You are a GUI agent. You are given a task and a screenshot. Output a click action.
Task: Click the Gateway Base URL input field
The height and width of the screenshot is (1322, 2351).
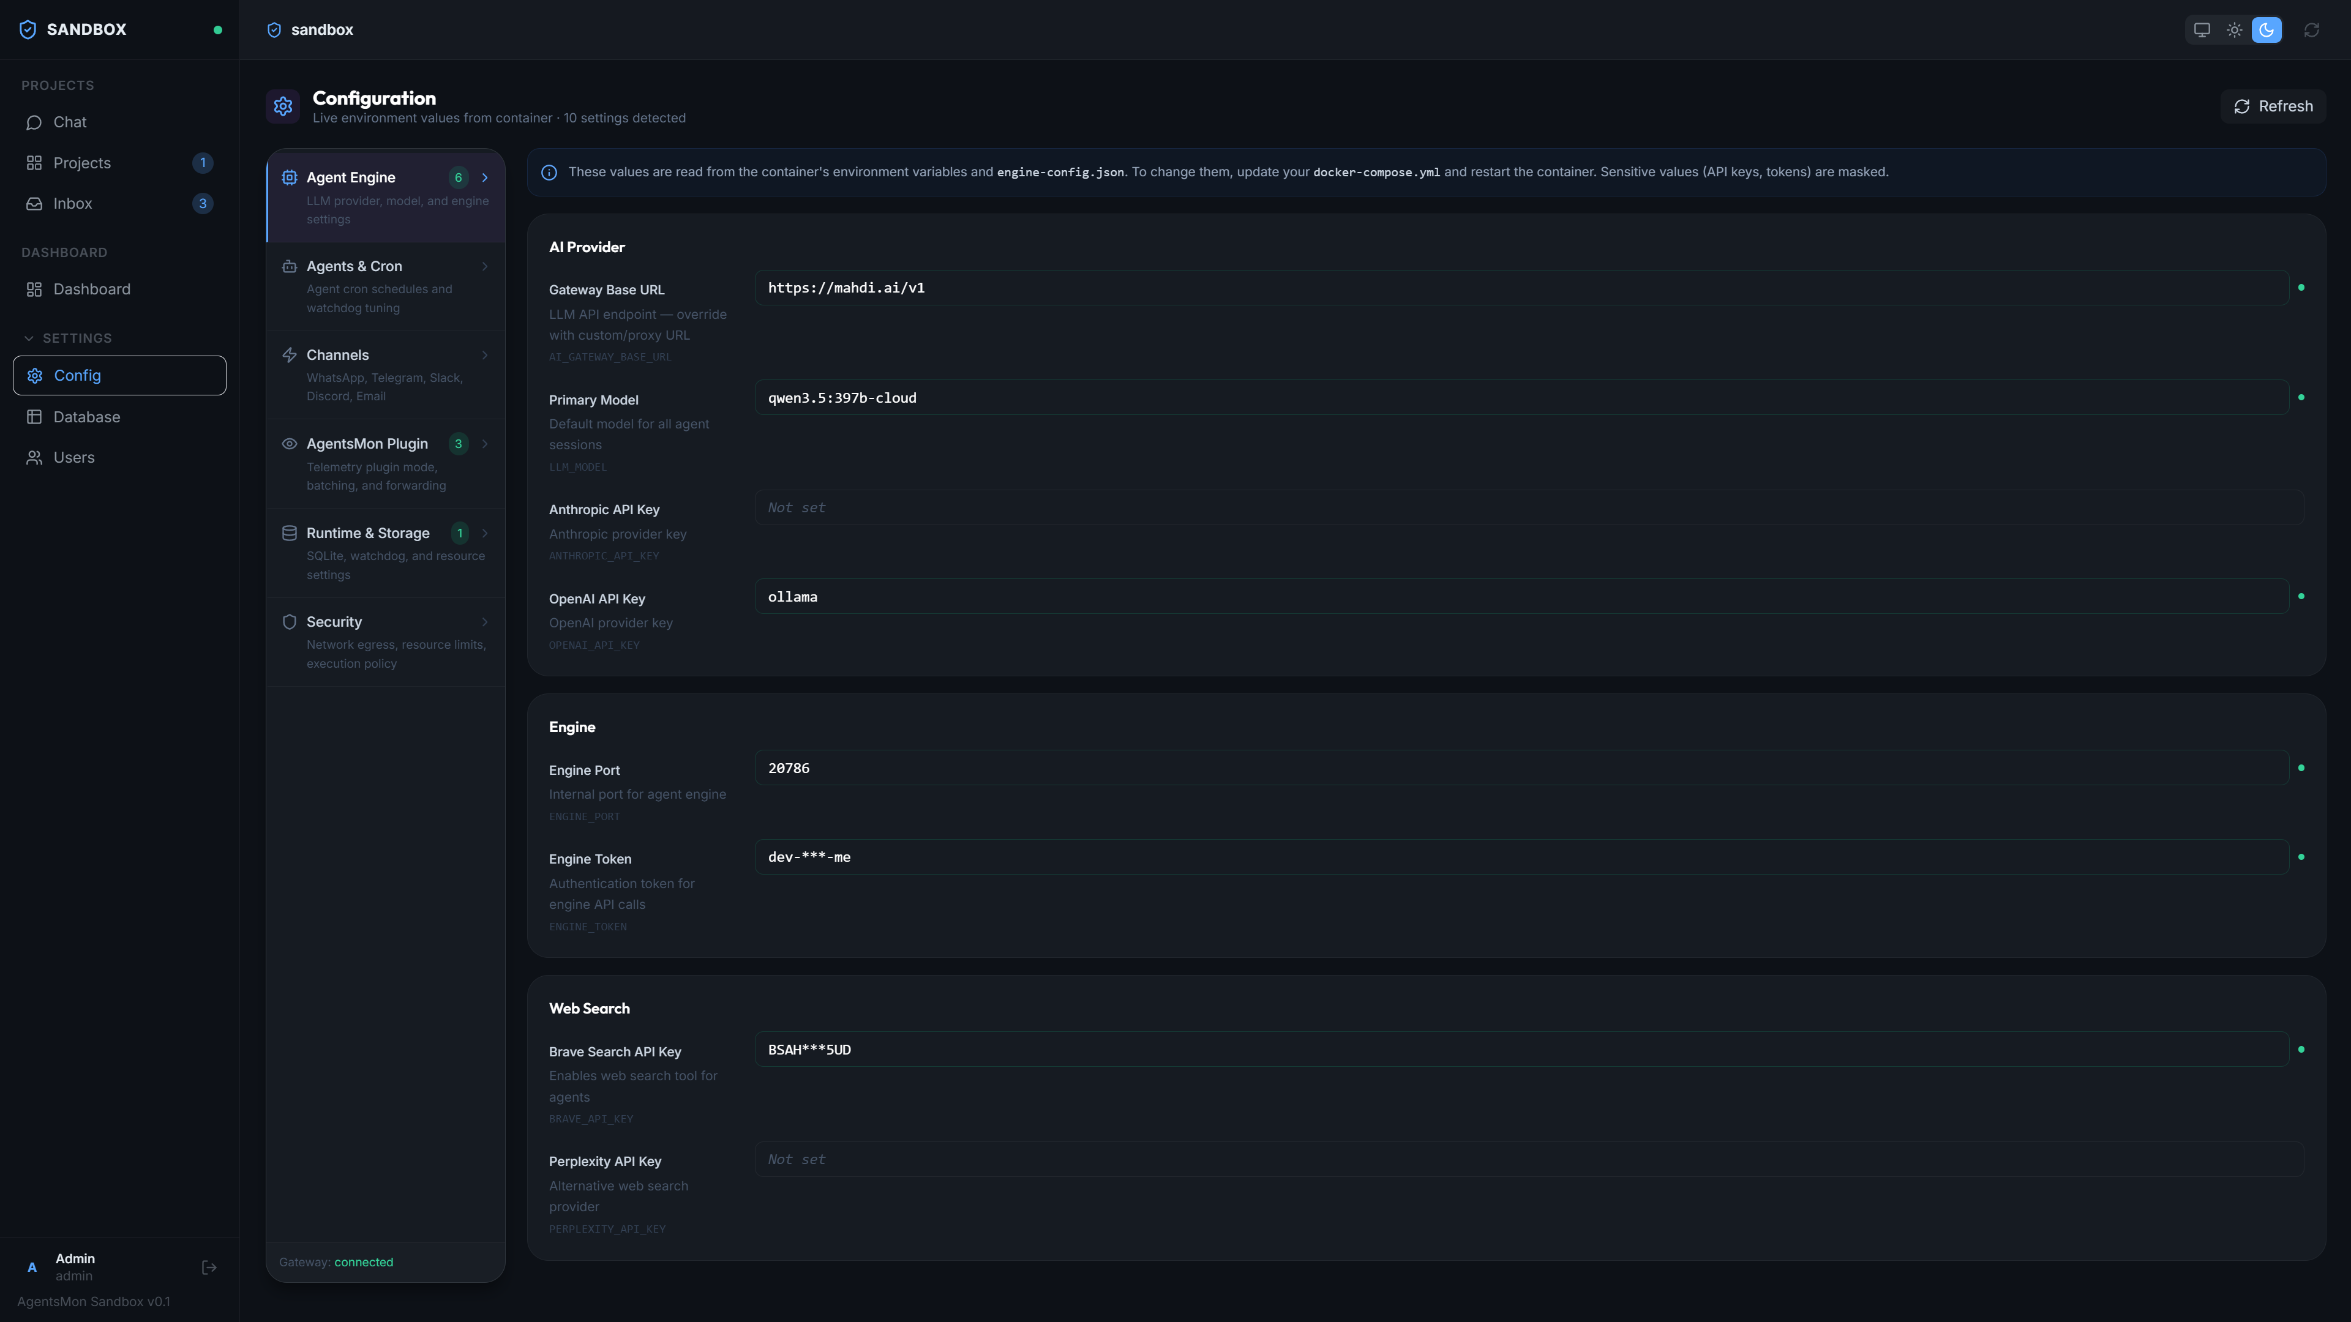tap(1515, 288)
